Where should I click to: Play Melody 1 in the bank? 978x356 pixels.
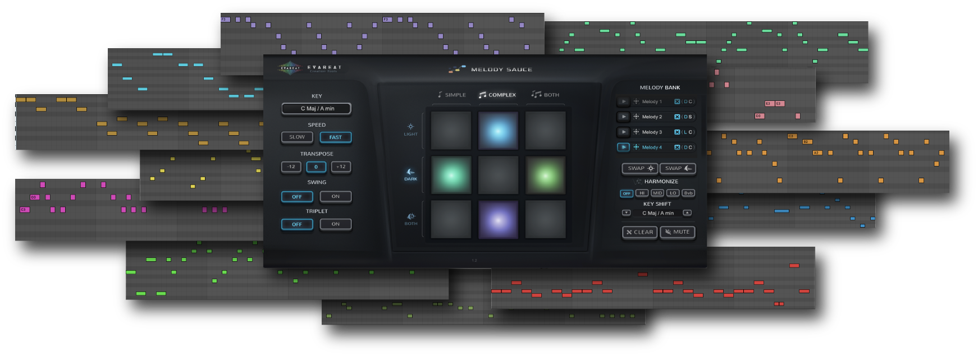pyautogui.click(x=623, y=101)
